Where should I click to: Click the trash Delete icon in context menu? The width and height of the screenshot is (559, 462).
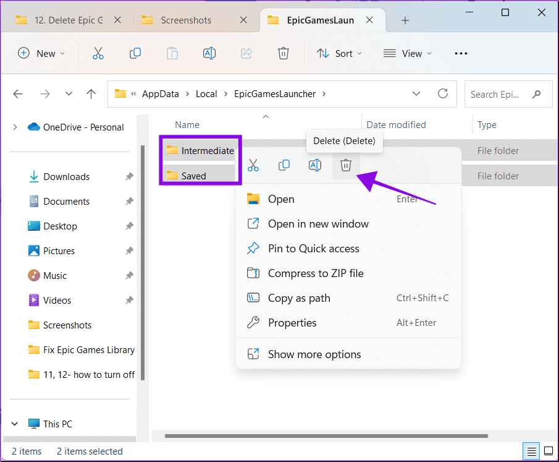point(345,165)
